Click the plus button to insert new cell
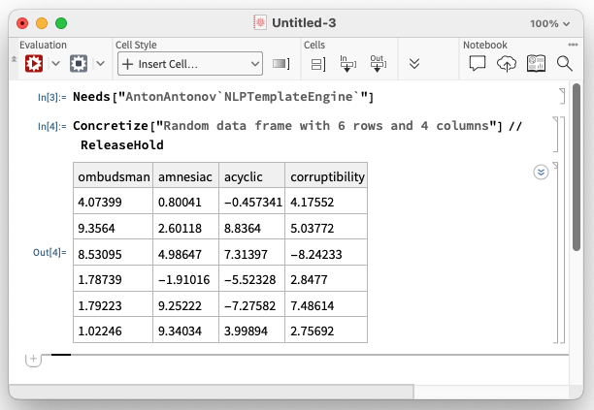 coord(33,359)
